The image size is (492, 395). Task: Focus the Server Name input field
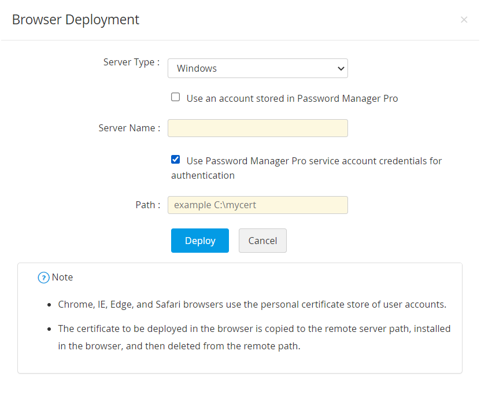(257, 128)
